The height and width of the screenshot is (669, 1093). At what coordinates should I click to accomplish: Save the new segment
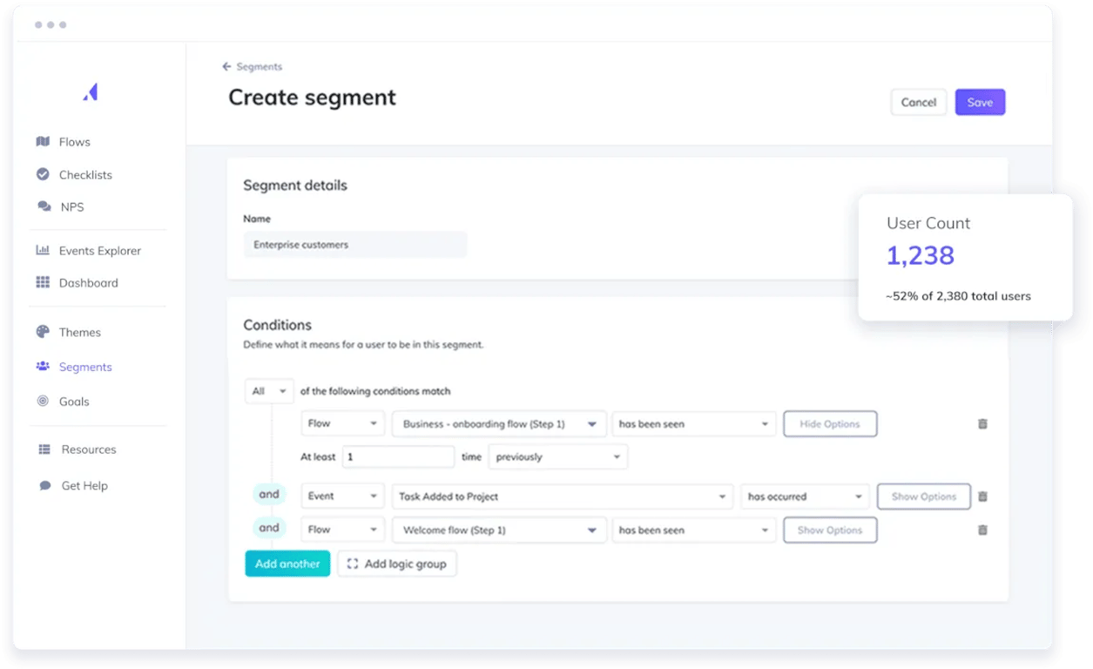coord(980,102)
